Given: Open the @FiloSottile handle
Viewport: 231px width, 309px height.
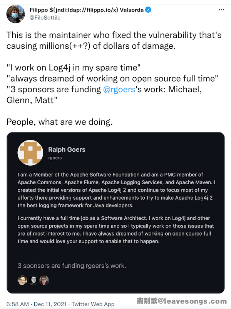Looking at the screenshot, I should (45, 17).
